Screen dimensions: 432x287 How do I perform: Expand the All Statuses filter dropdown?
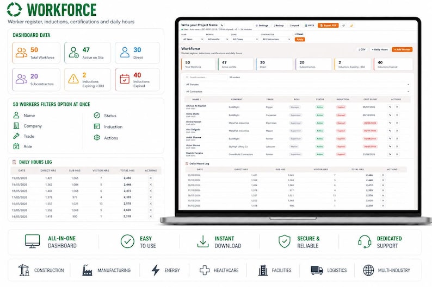point(297,85)
